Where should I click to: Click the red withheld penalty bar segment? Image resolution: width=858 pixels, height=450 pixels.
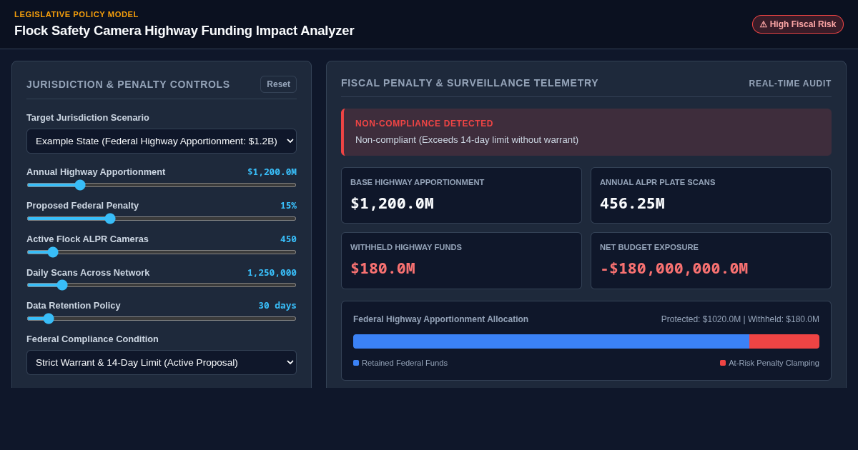[x=784, y=341]
